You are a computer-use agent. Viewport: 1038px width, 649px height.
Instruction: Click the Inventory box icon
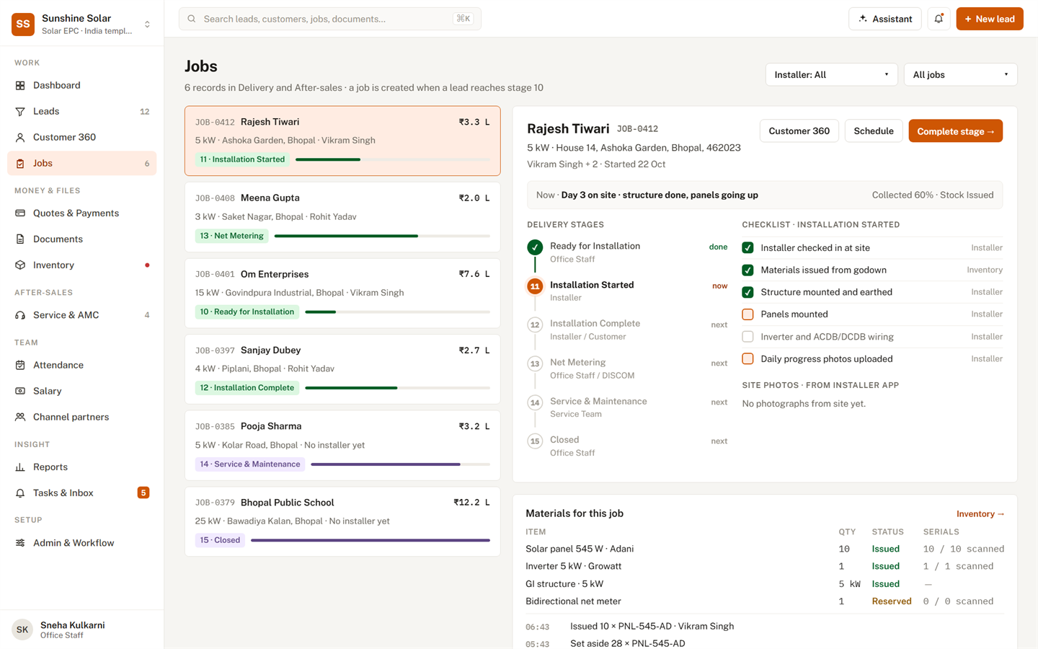point(20,265)
